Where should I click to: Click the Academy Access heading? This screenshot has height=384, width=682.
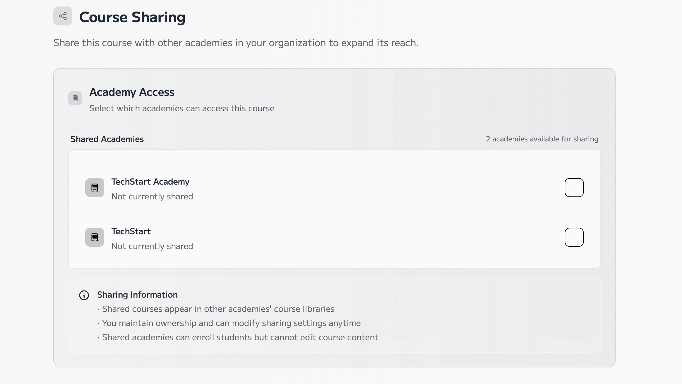click(132, 92)
